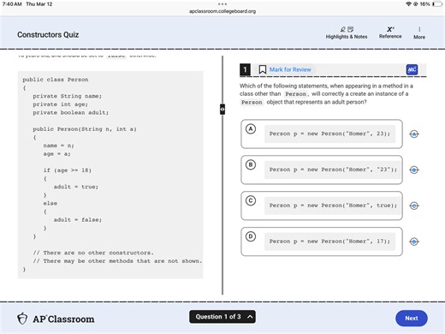
Task: Click the 'public class Person' code line
Action: pyautogui.click(x=56, y=80)
